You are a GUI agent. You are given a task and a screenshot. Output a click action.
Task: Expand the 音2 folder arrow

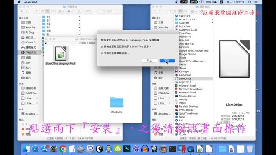(x=79, y=24)
